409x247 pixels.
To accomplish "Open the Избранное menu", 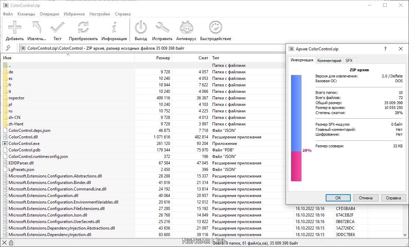I will pyautogui.click(x=74, y=14).
